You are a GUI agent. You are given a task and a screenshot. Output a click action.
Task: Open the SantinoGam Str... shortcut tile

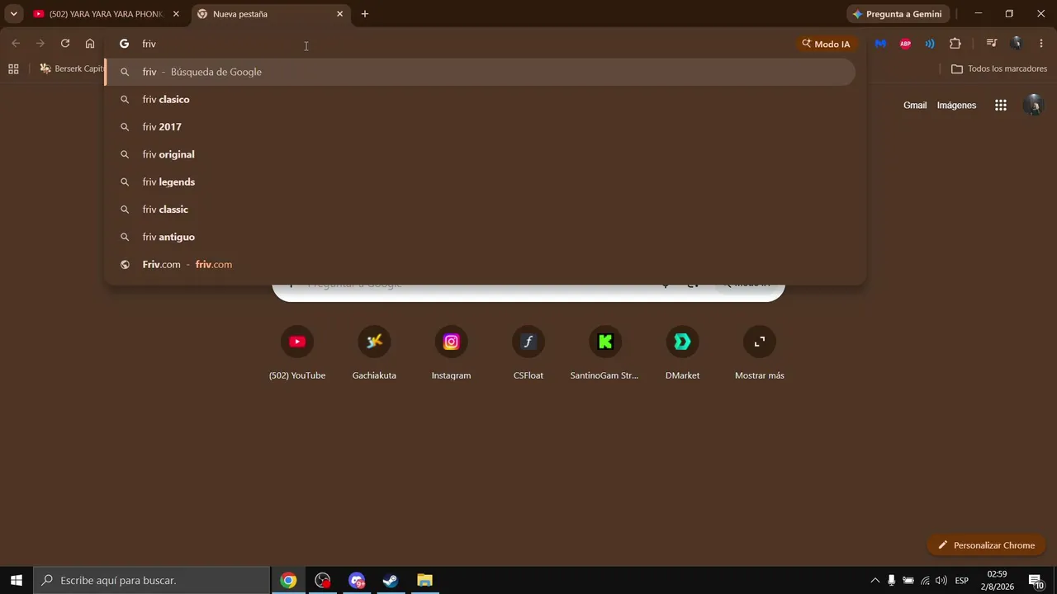click(605, 352)
